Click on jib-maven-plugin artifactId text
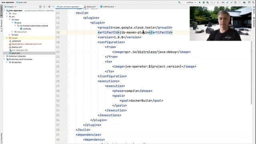The width and height of the screenshot is (256, 144). click(x=134, y=32)
